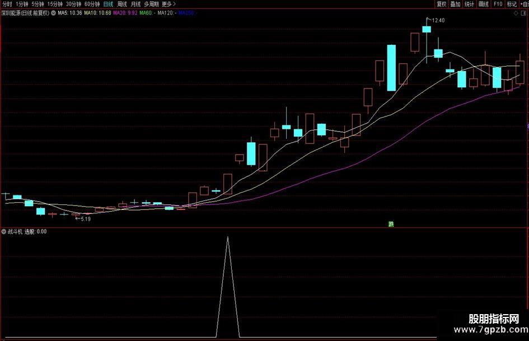The image size is (529, 341).
Task: Click the MA60 label
Action: point(147,13)
